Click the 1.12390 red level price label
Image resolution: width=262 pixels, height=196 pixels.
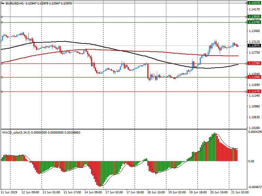click(x=254, y=63)
